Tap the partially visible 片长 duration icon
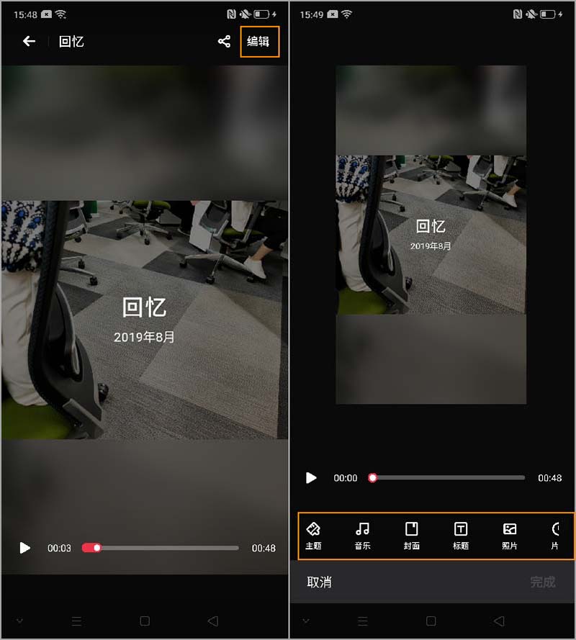The height and width of the screenshot is (640, 576). (554, 536)
